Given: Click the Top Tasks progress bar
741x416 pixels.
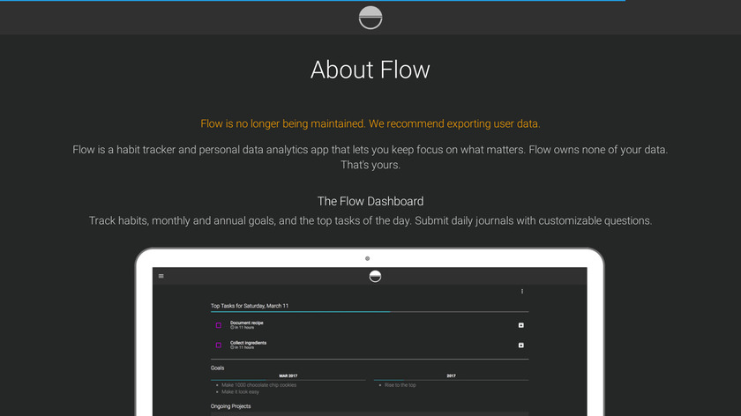Looking at the screenshot, I should point(370,312).
